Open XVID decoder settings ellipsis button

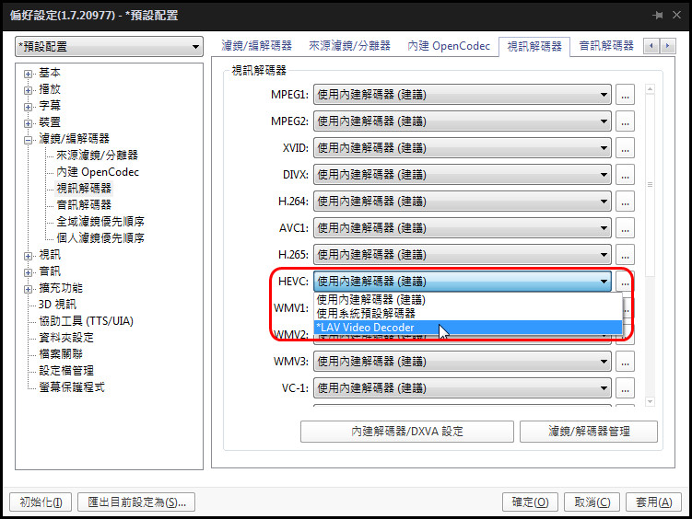coord(625,148)
